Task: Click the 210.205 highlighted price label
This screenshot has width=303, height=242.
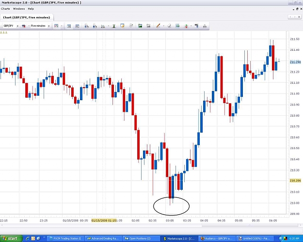Action: [x=295, y=181]
